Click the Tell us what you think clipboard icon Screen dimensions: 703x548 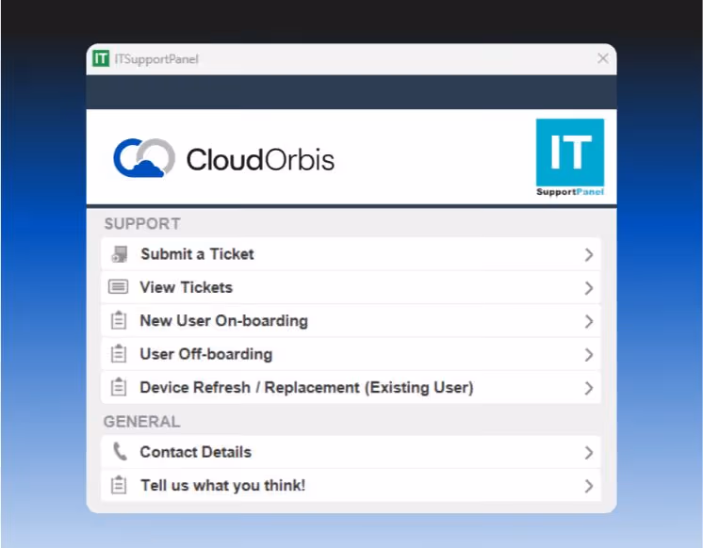(x=119, y=485)
